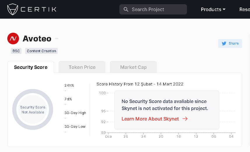Click the Products caret arrow

click(x=224, y=9)
